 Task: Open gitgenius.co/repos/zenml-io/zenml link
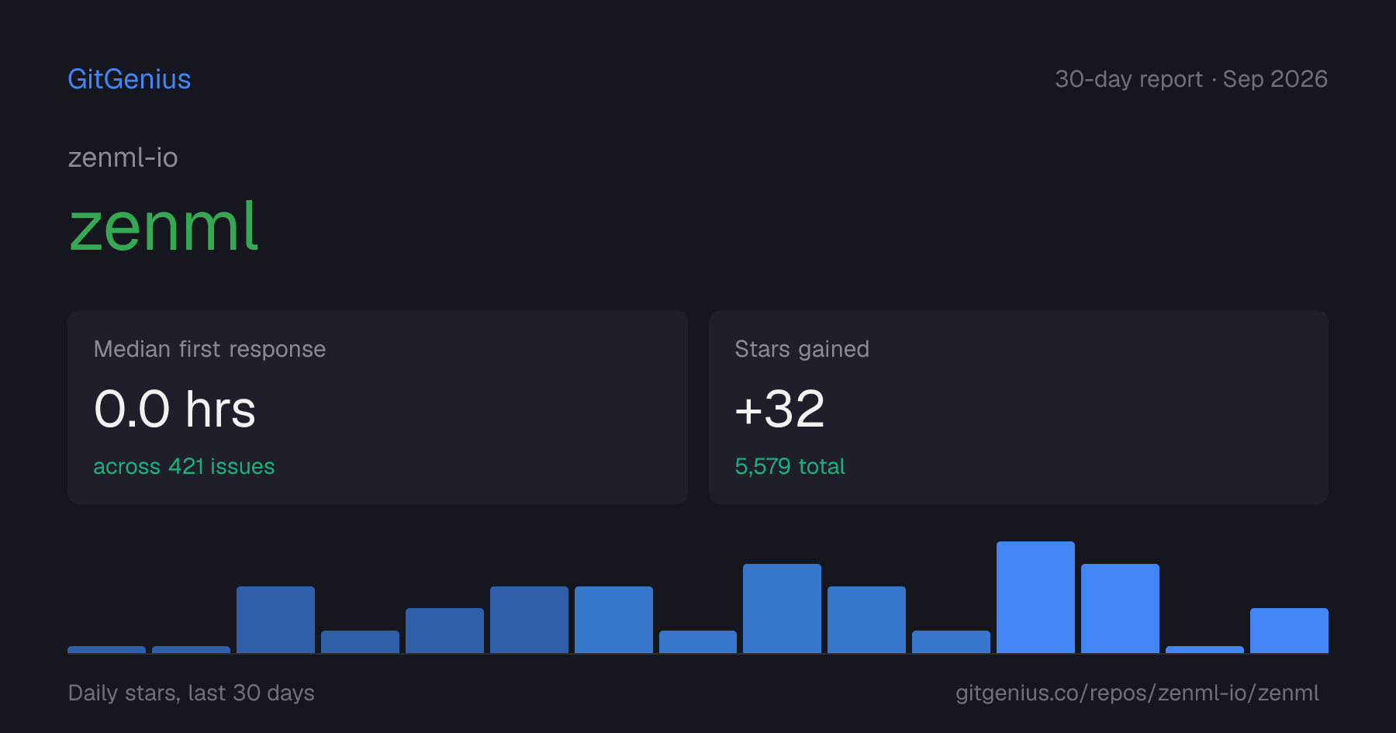pos(1137,693)
